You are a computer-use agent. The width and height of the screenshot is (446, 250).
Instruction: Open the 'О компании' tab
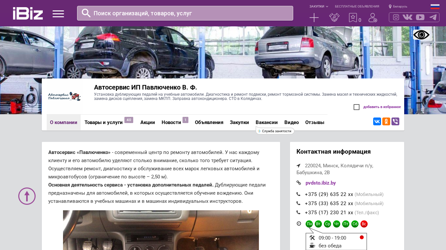[x=64, y=122]
